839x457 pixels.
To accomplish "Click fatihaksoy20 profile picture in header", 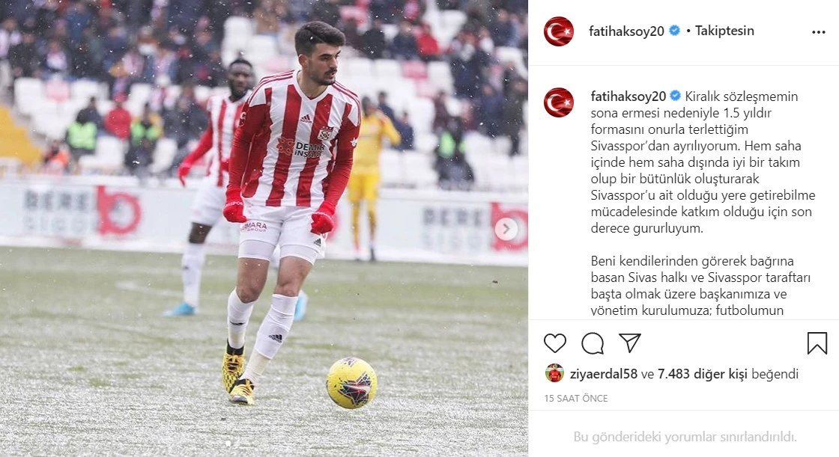I will [x=559, y=31].
